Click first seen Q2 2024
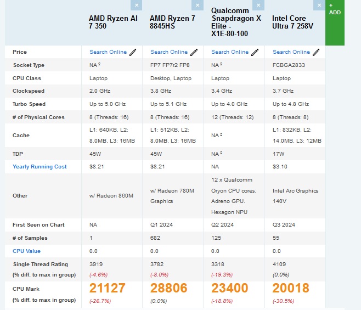This screenshot has height=310, width=361. [222, 225]
